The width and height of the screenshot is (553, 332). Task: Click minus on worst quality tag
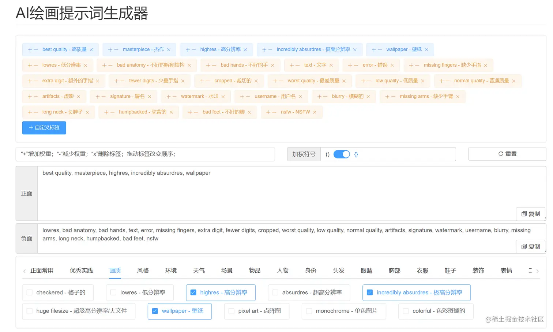(281, 81)
